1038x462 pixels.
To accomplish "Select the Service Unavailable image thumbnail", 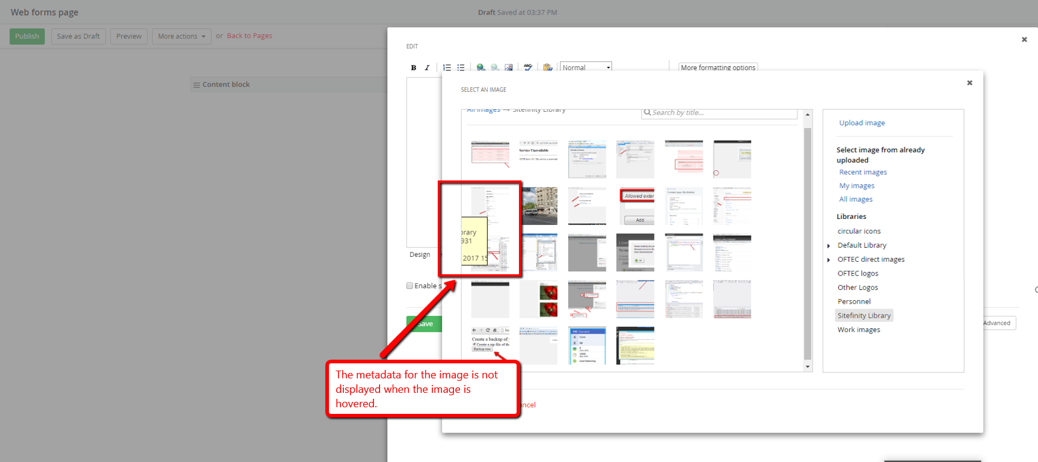I will pos(538,159).
